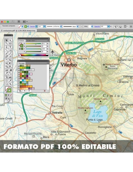Switch to the Guida colori tab

coord(31,41)
